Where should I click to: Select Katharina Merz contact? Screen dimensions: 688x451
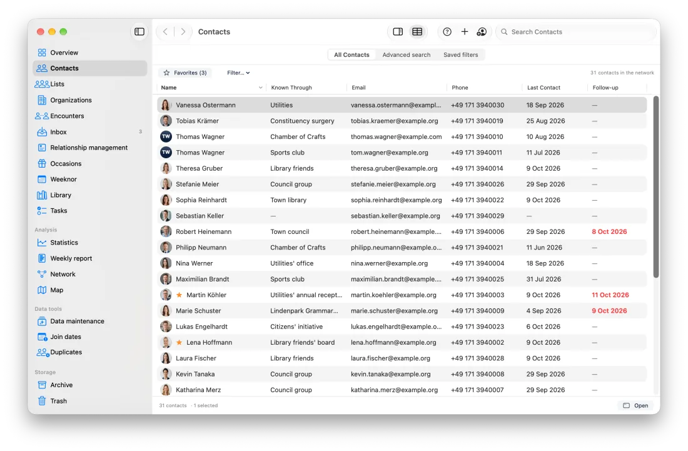click(x=402, y=390)
